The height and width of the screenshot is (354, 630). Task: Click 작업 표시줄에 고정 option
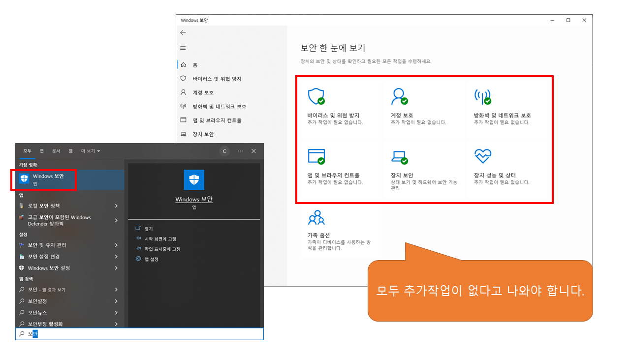[162, 249]
